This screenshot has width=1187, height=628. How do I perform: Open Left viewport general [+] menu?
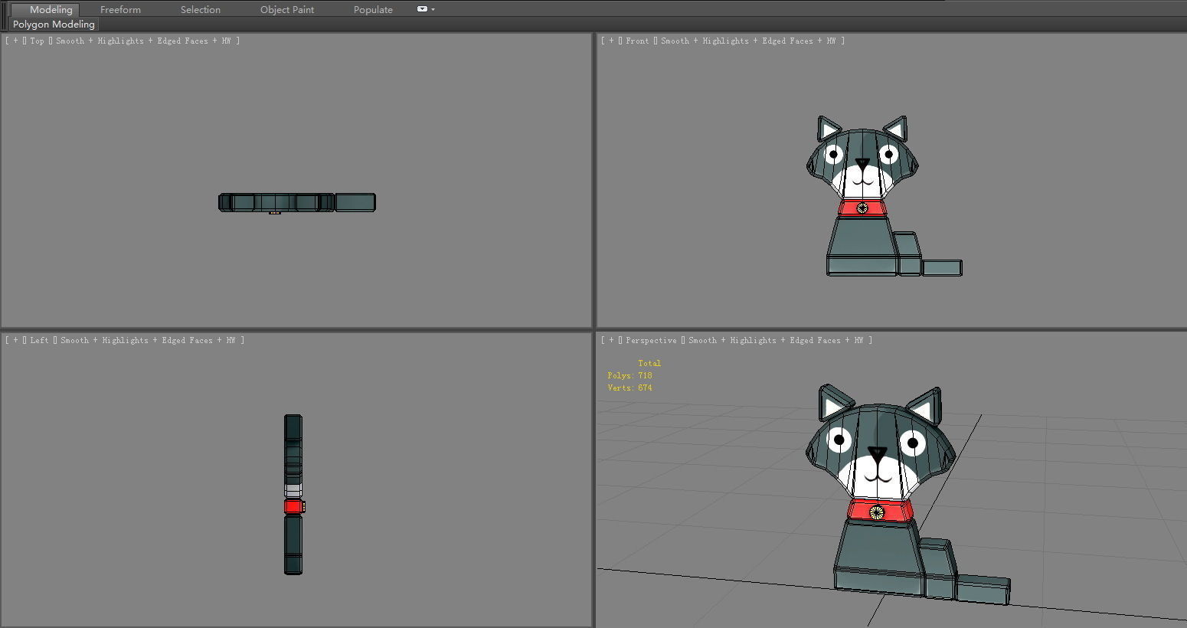pos(15,340)
